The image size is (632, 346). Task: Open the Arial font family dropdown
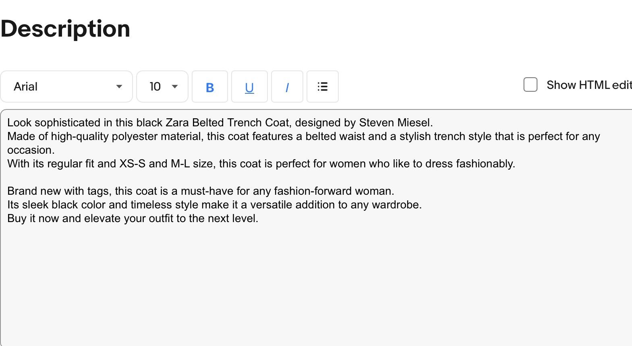coord(66,86)
